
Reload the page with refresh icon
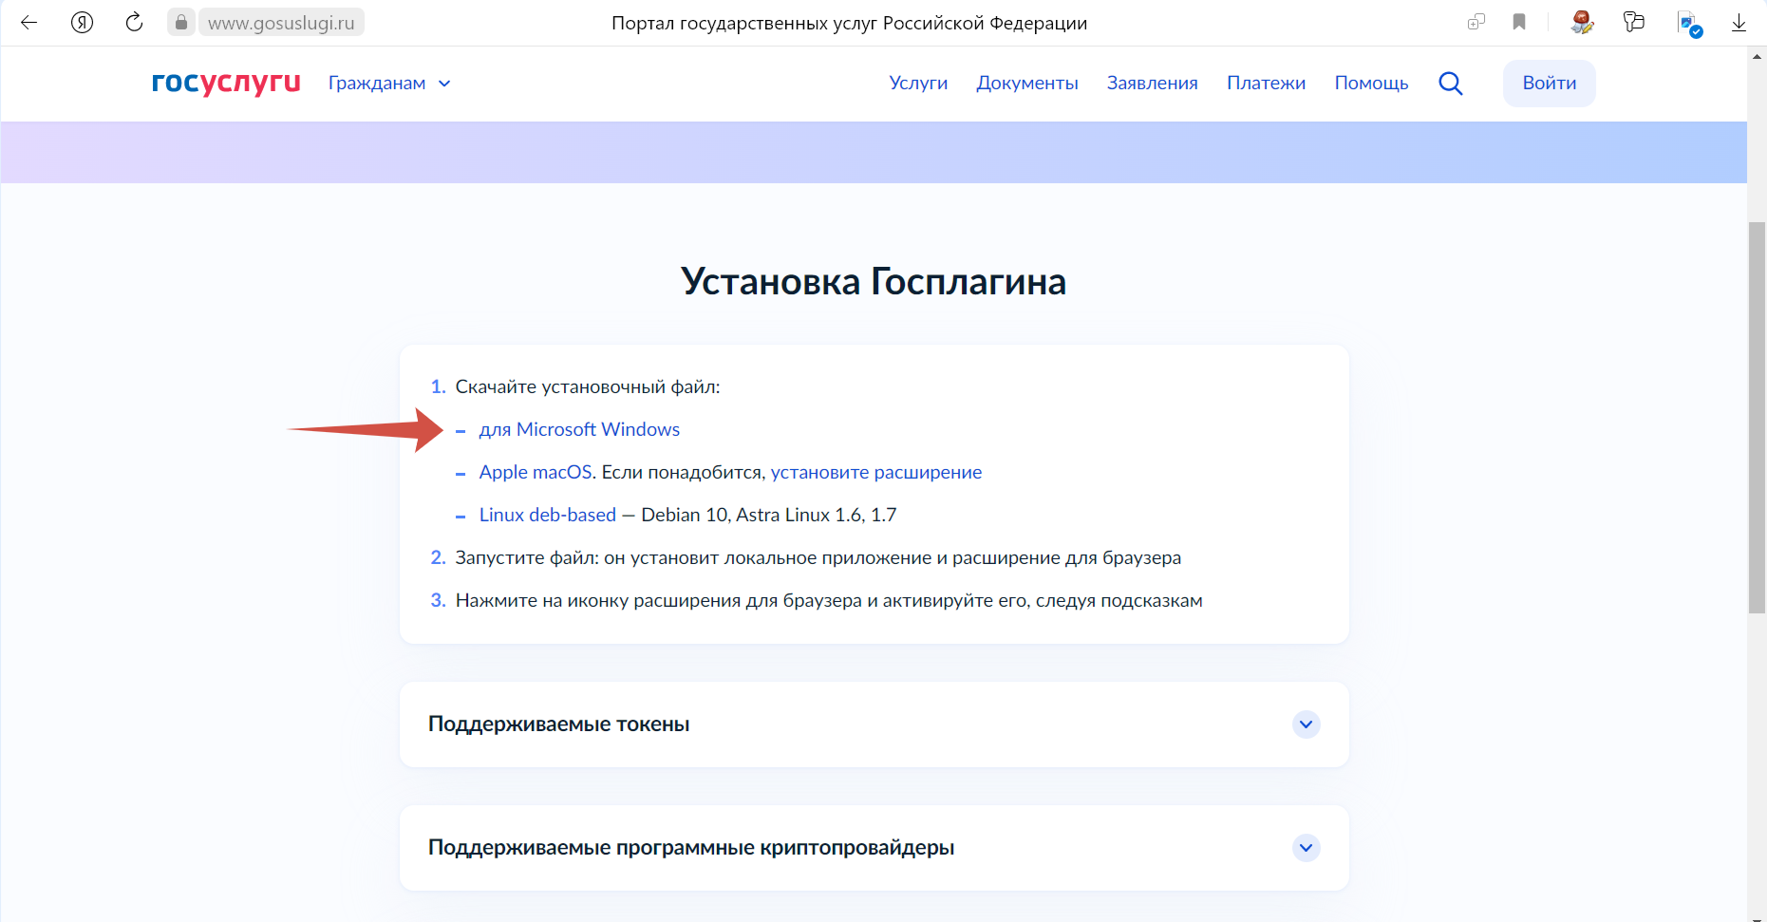pos(134,23)
